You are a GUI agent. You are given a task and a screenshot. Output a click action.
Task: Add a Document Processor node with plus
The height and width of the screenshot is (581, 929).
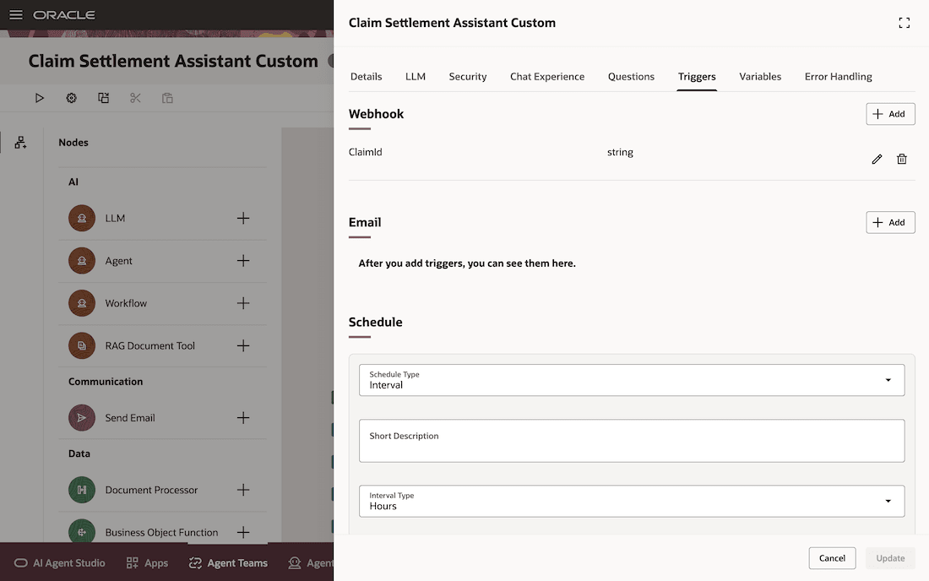[x=243, y=490]
